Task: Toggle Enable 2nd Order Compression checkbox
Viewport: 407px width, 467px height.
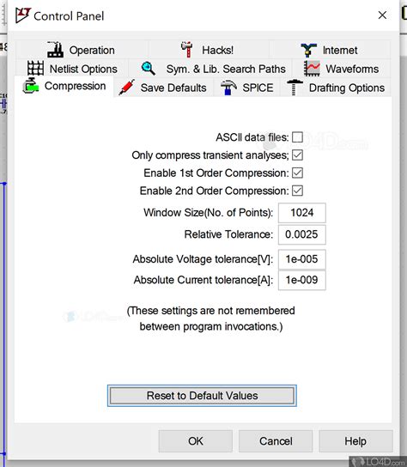Action: pyautogui.click(x=297, y=191)
